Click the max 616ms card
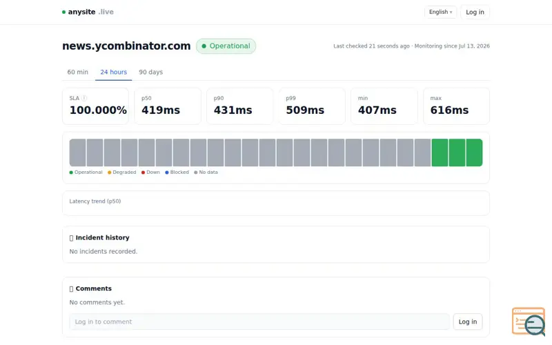 tap(456, 106)
